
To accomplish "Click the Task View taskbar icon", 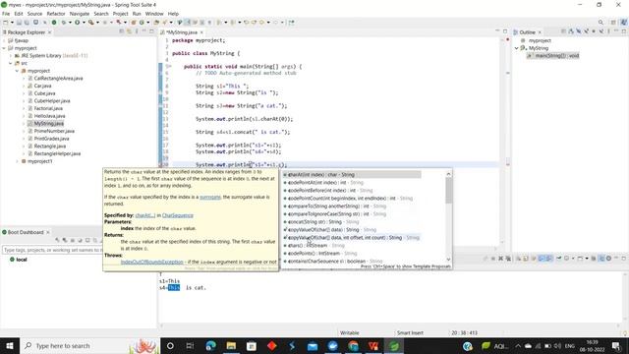I will (190, 345).
